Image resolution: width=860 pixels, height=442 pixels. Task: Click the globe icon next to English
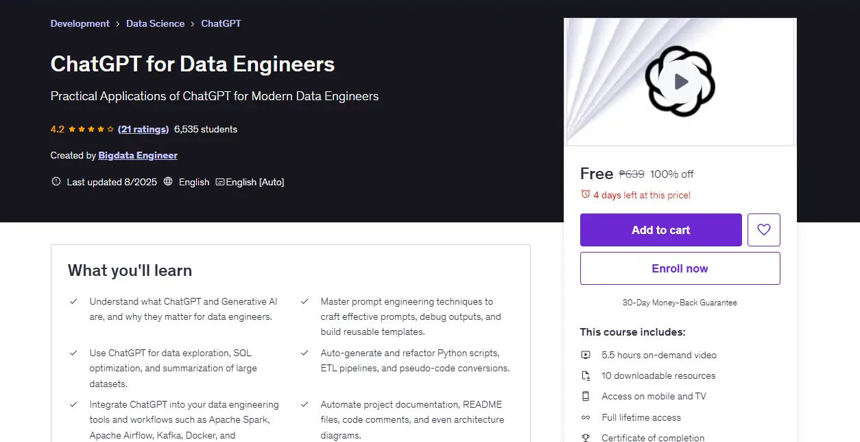pos(168,182)
